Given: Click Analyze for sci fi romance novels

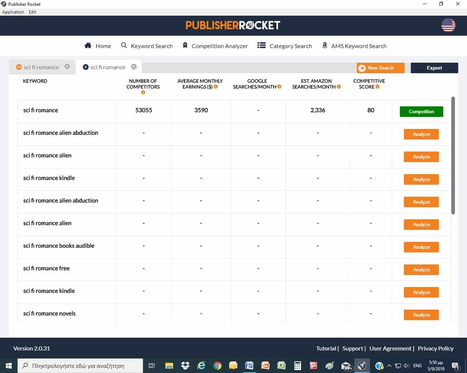Looking at the screenshot, I should (421, 315).
